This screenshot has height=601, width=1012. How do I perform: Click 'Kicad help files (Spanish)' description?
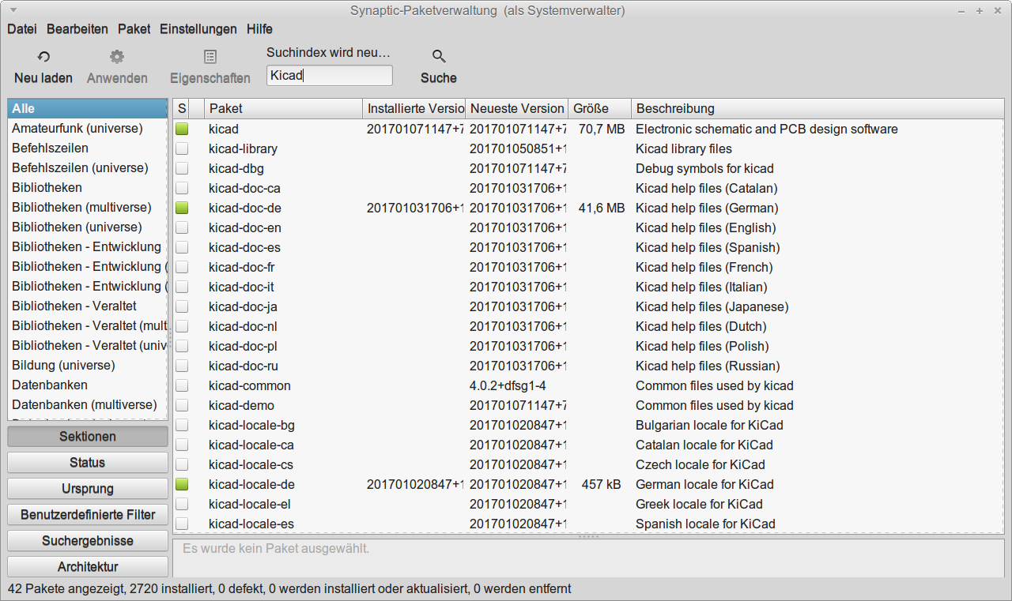[x=707, y=247]
